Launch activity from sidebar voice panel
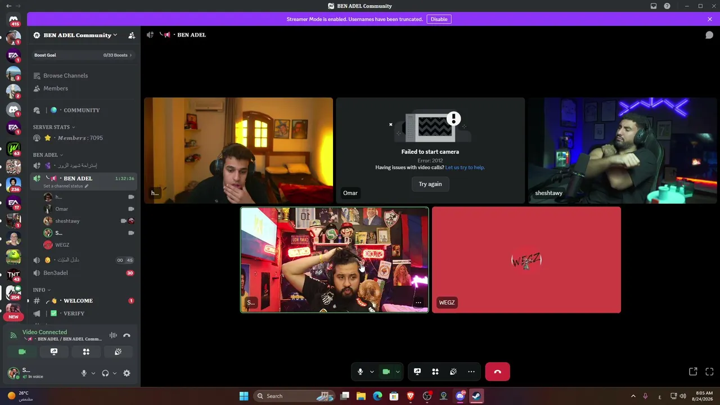Image resolution: width=720 pixels, height=405 pixels. [x=86, y=352]
